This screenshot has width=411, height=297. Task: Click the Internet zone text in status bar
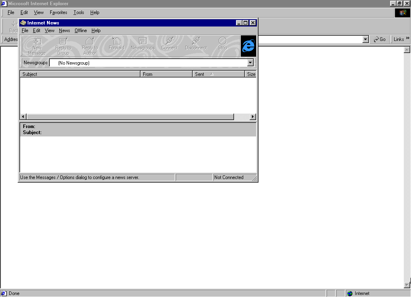click(x=362, y=293)
